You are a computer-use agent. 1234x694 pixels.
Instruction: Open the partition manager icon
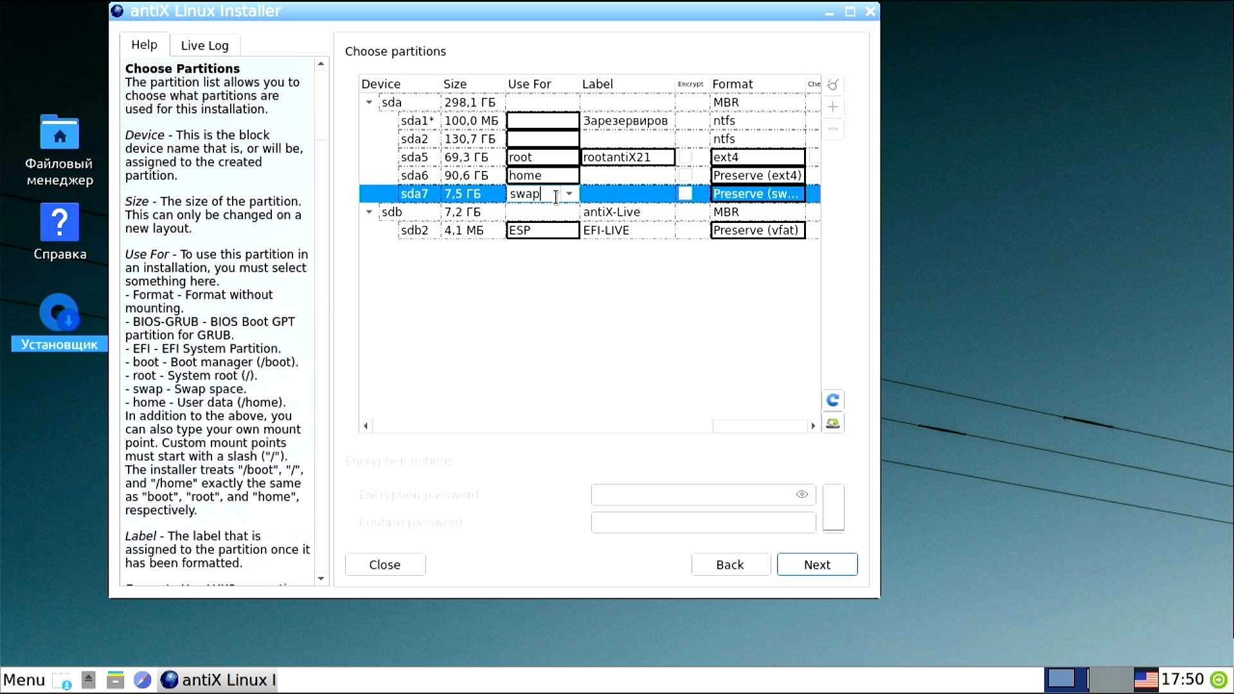click(x=833, y=423)
